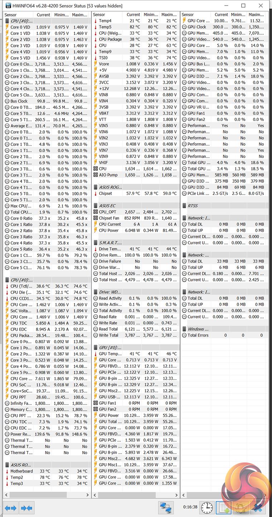Screen dimensions: 272x517
Task: Click the lightning icon beside VBAT
Action: [x=96, y=113]
